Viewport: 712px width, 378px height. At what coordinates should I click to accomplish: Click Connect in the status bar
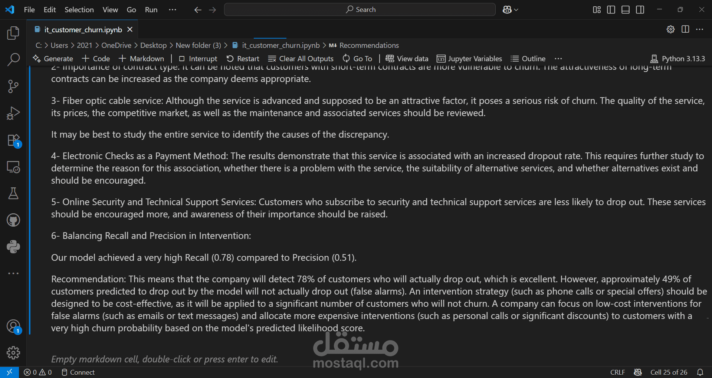(78, 372)
